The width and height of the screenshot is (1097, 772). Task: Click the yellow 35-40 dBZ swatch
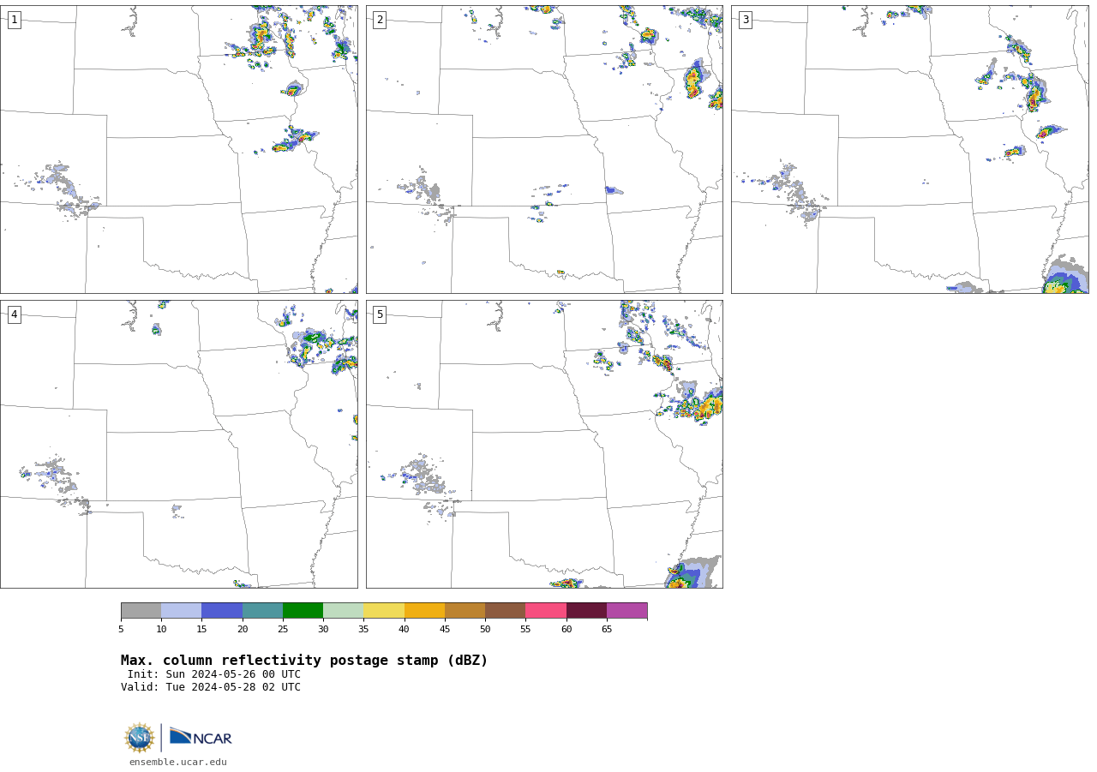tap(384, 611)
